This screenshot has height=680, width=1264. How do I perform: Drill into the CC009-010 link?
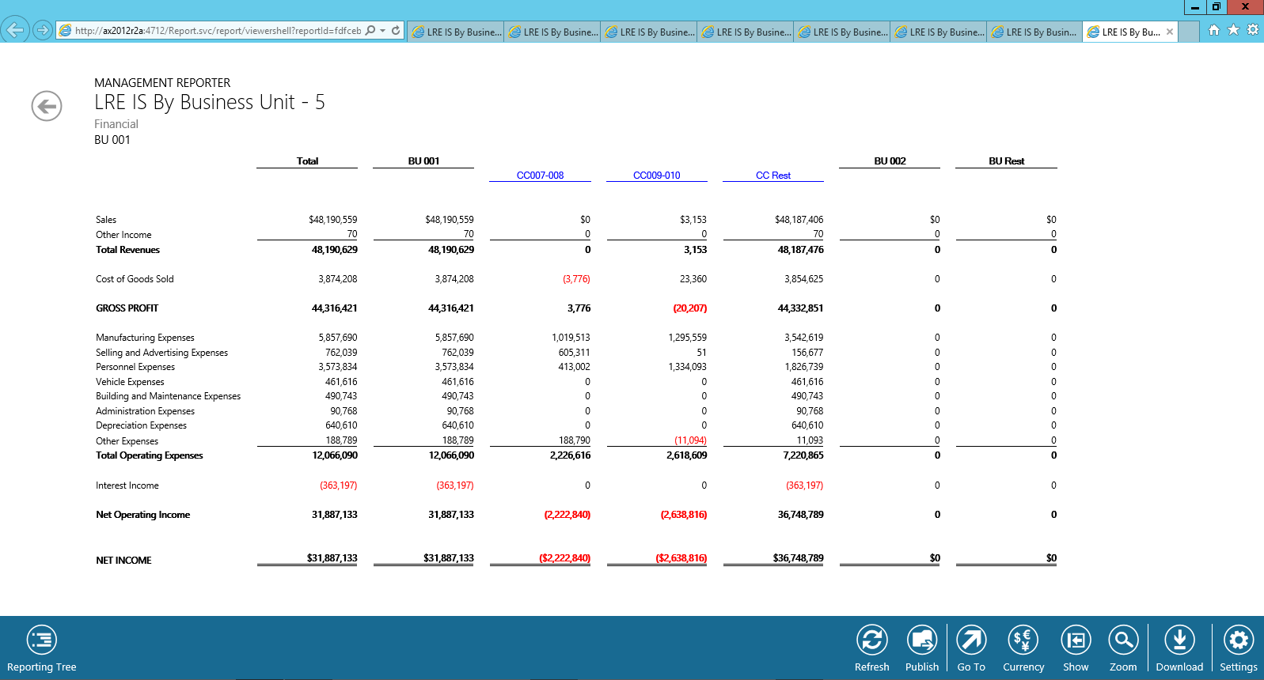pos(656,176)
